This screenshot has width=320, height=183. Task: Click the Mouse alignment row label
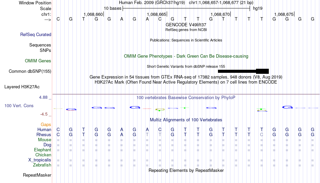pos(44,140)
